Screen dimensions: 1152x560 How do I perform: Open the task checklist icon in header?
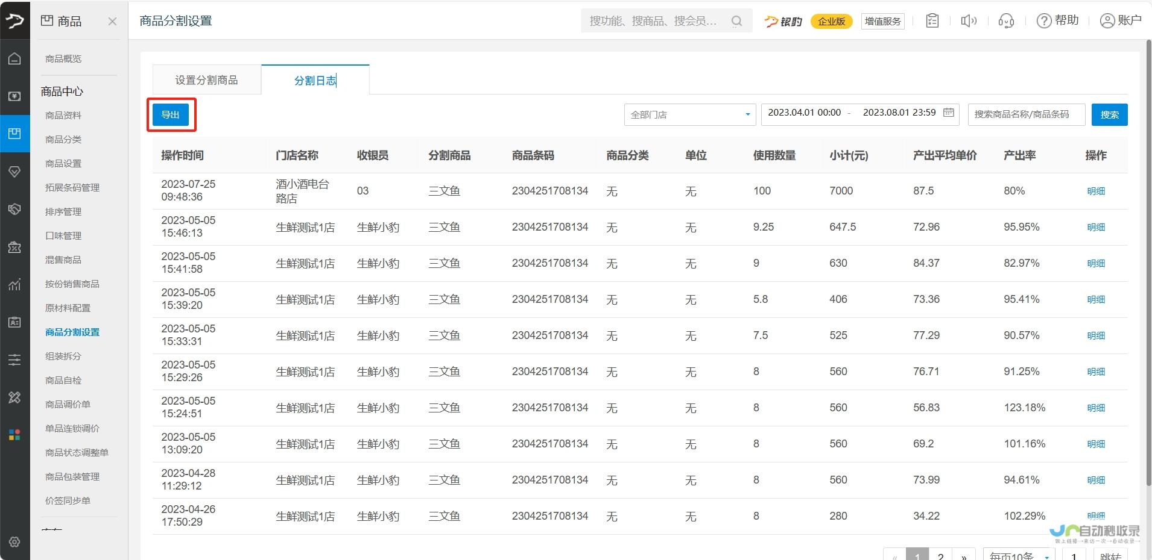[x=932, y=21]
